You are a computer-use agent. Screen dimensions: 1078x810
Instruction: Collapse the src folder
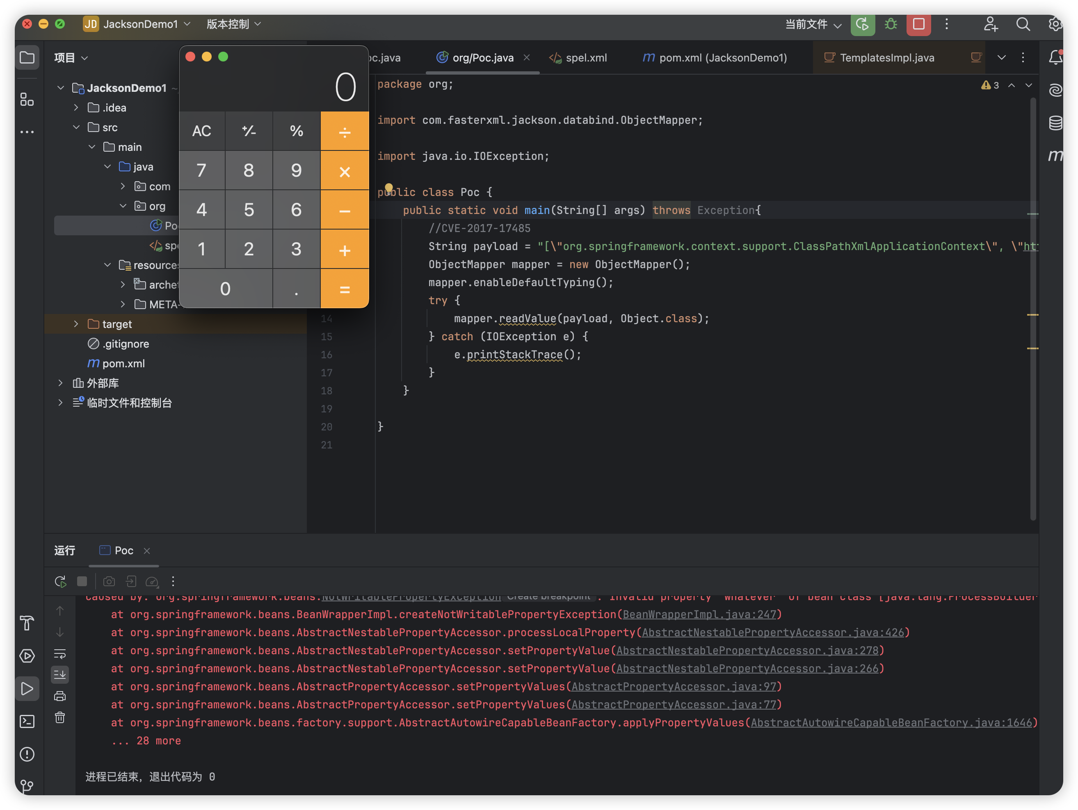click(x=76, y=127)
